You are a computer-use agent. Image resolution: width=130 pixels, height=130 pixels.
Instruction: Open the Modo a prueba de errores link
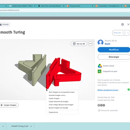[108, 90]
